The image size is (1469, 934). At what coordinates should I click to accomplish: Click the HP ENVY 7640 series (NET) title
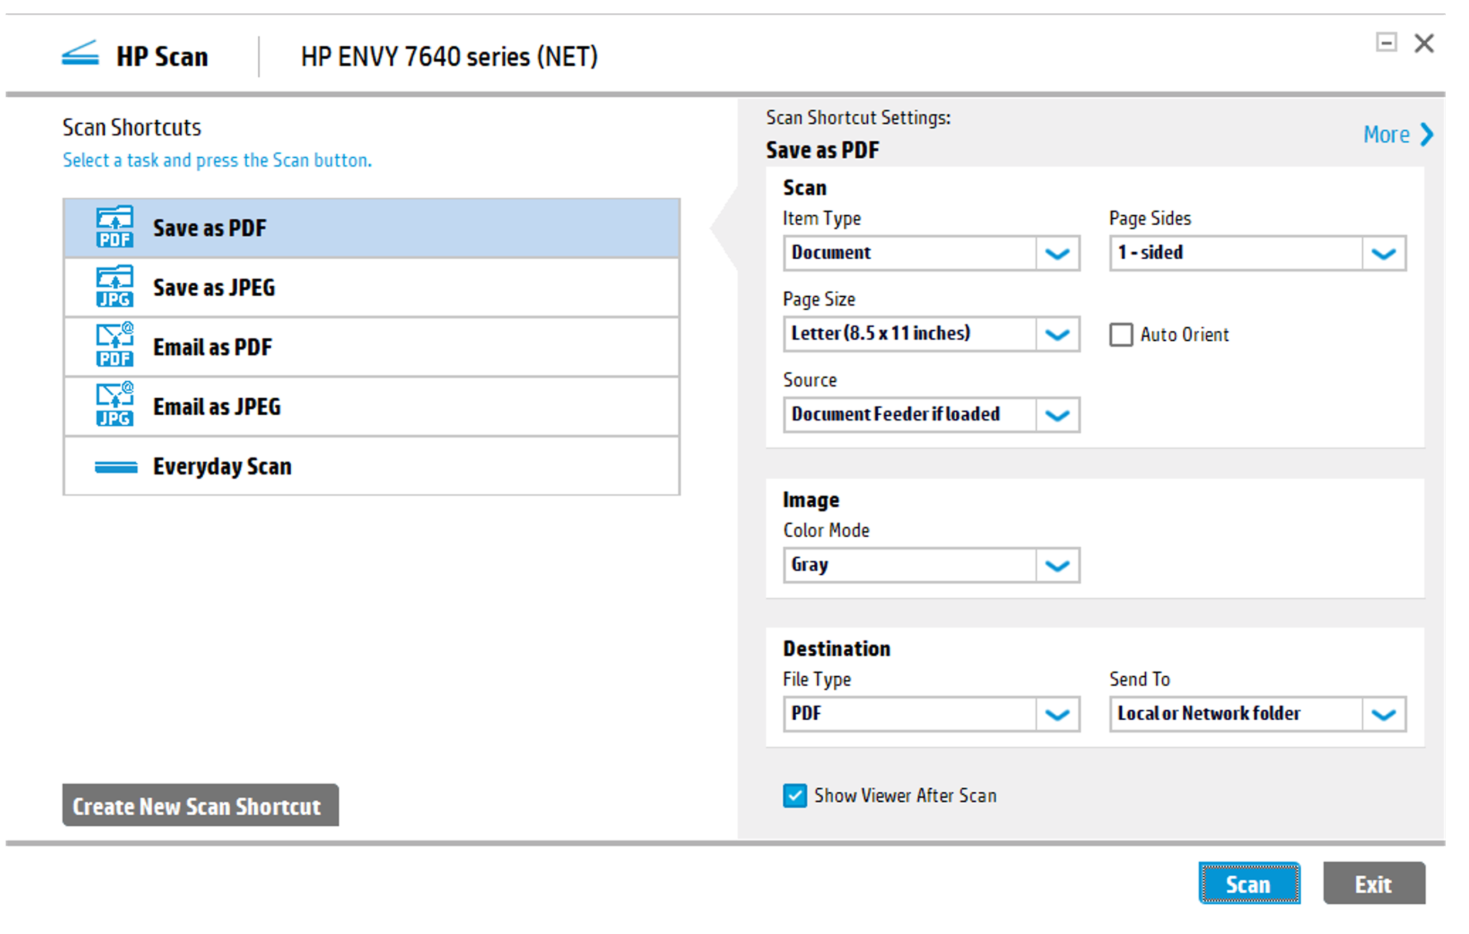coord(449,57)
